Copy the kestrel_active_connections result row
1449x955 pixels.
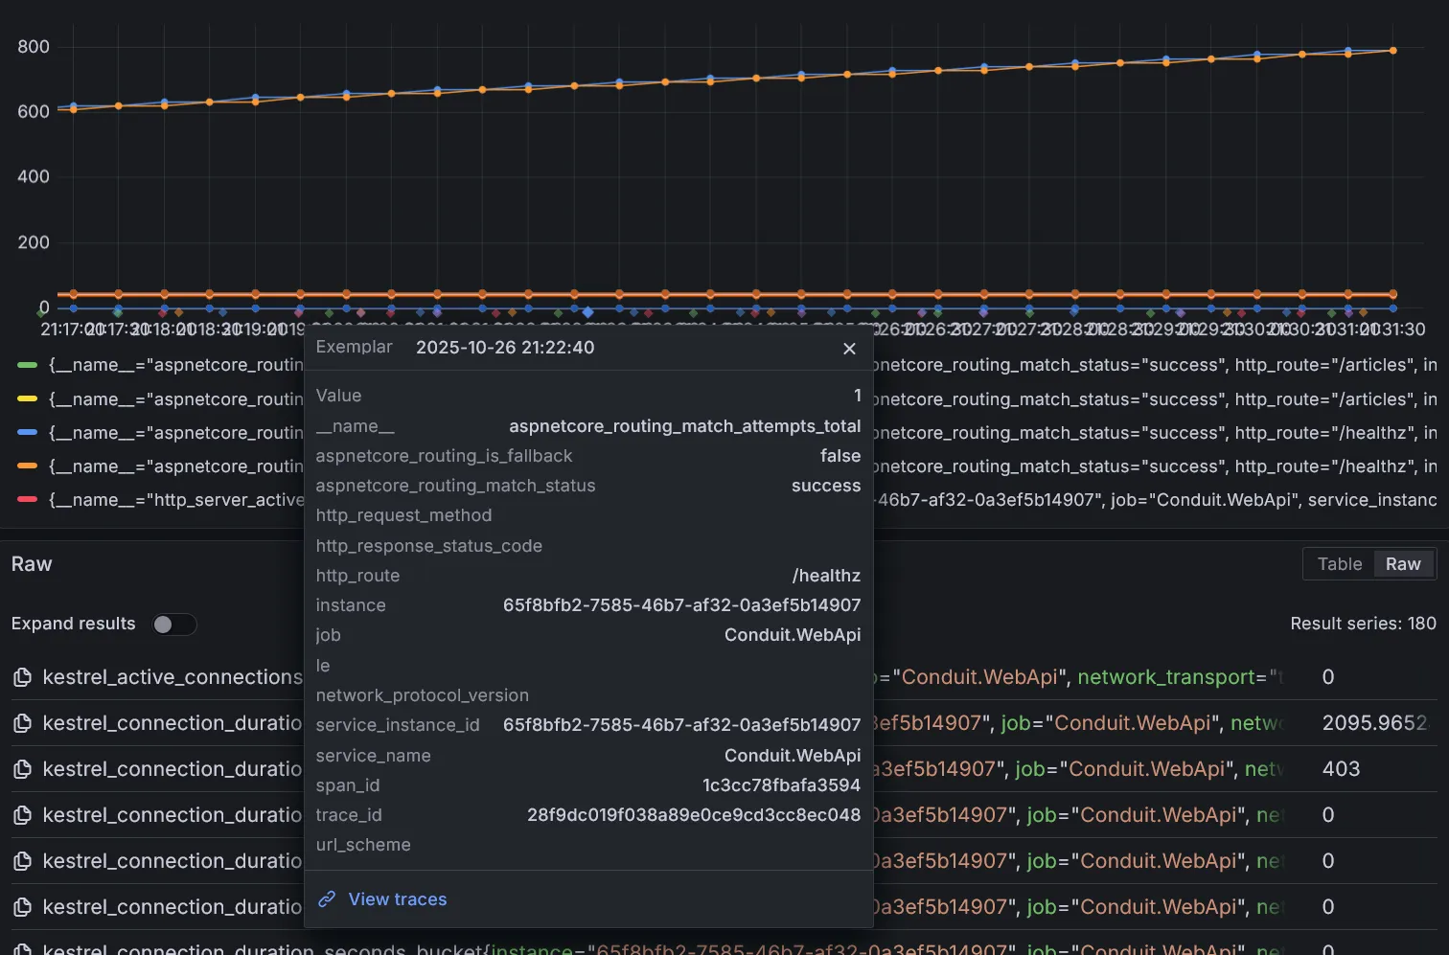tap(23, 678)
